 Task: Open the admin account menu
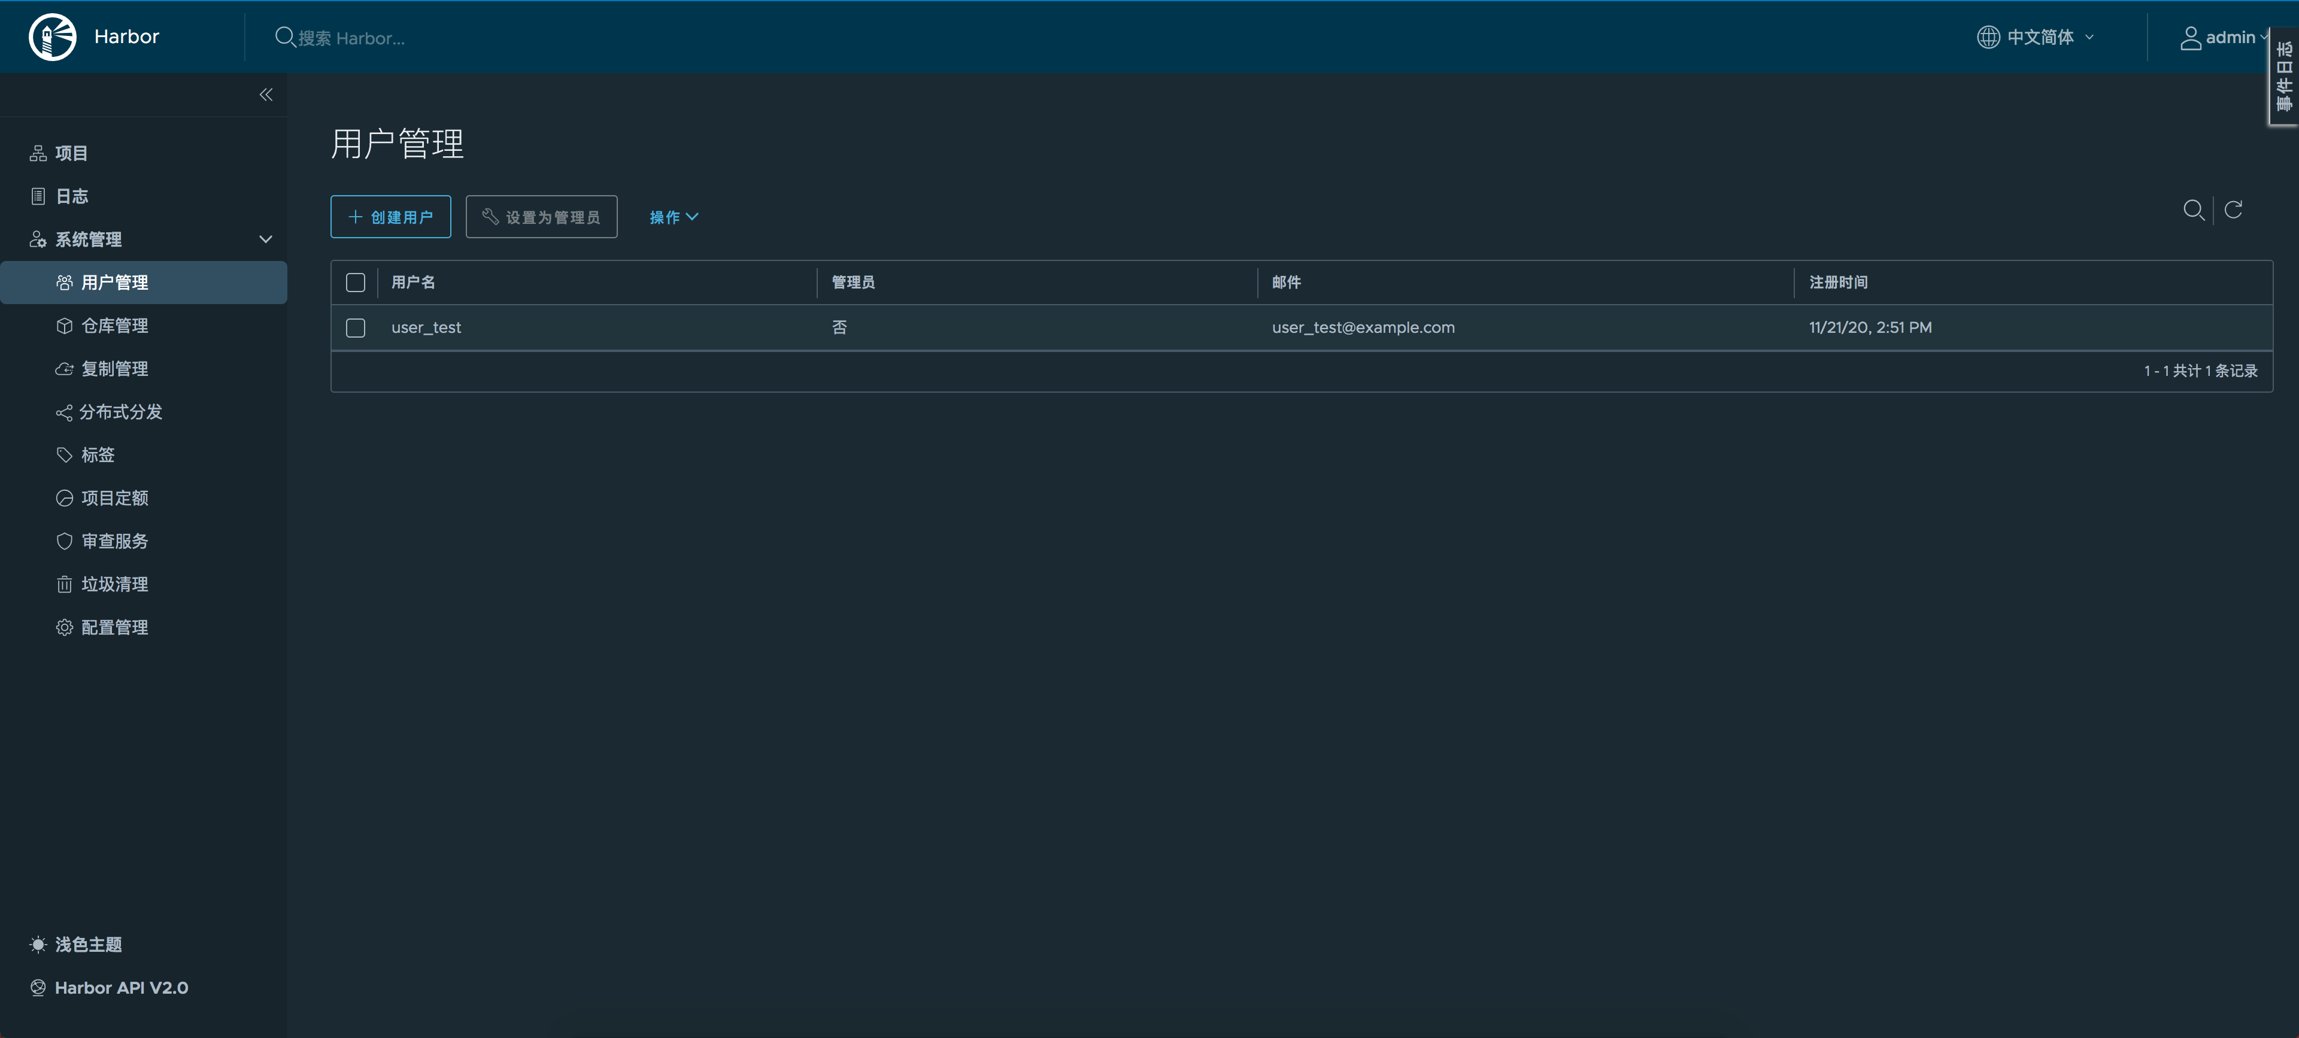(2222, 38)
